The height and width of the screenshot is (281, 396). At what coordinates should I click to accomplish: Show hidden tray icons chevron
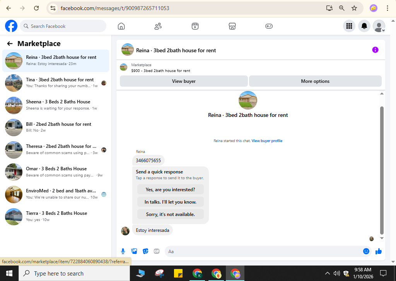click(327, 273)
